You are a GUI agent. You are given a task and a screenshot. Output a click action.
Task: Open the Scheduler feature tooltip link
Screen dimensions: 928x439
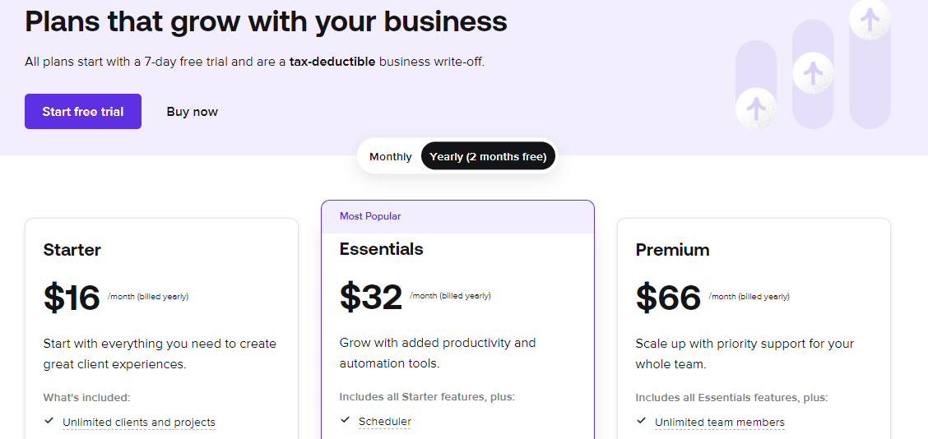[385, 422]
